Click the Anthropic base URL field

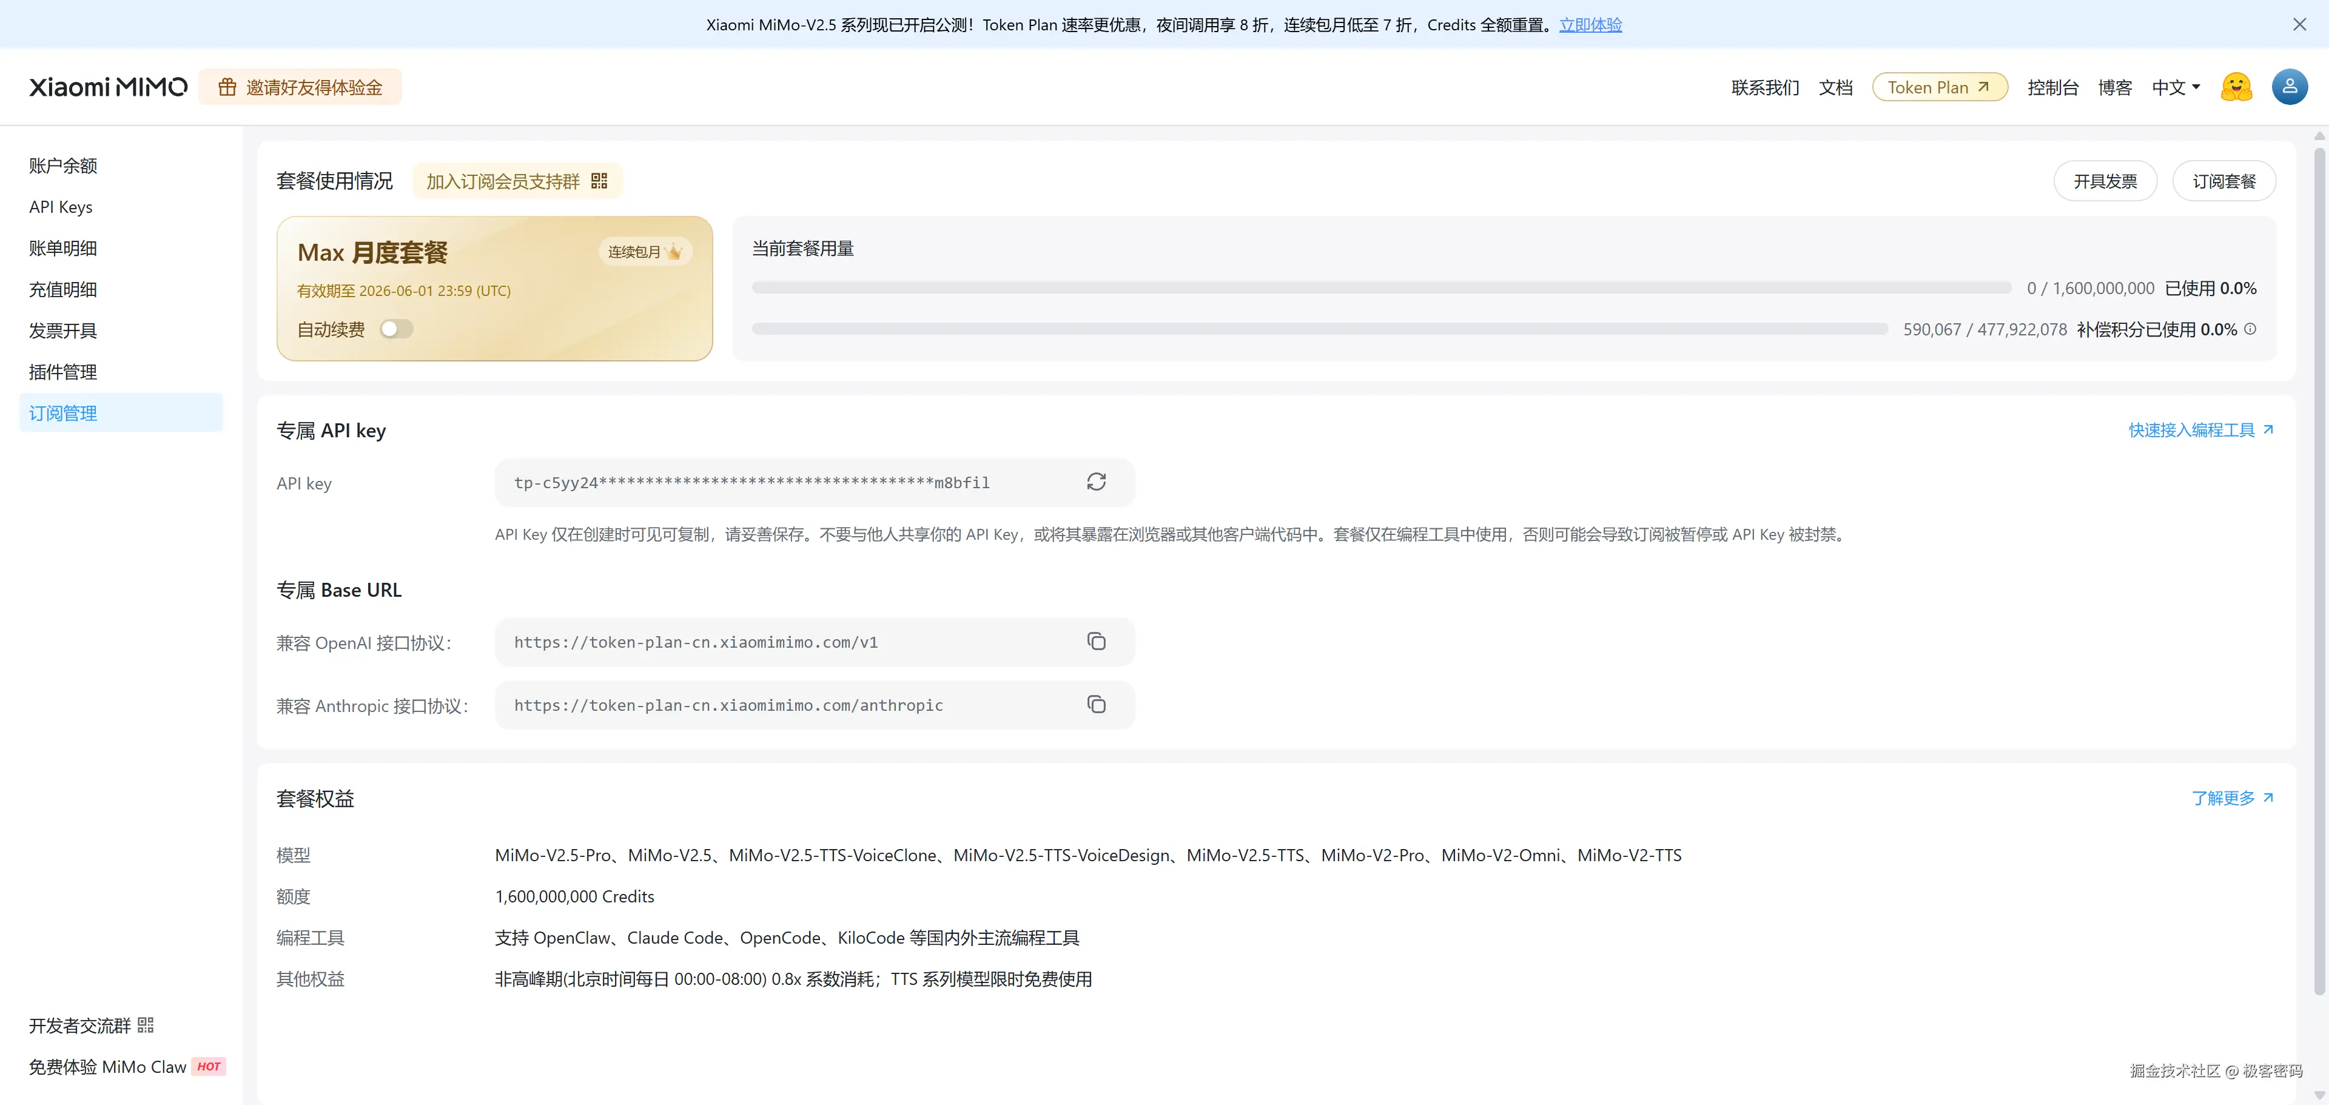[814, 704]
